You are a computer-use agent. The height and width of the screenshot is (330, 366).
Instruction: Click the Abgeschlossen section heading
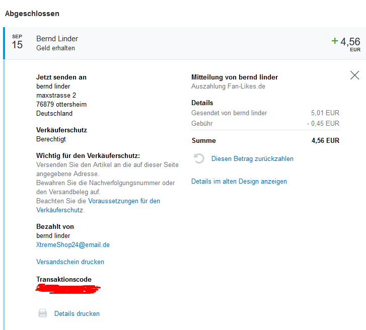(32, 14)
